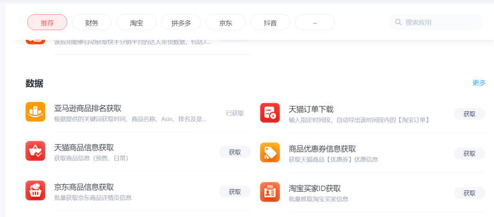
Task: Open the 京东 category tab
Action: 226,22
